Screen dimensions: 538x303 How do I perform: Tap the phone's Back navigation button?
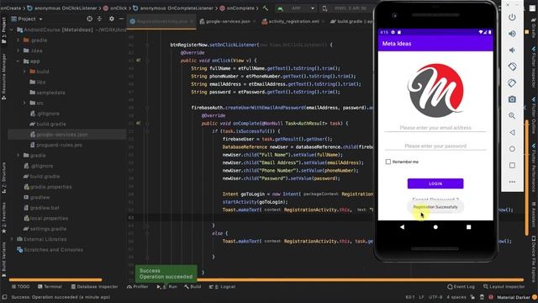pyautogui.click(x=402, y=226)
